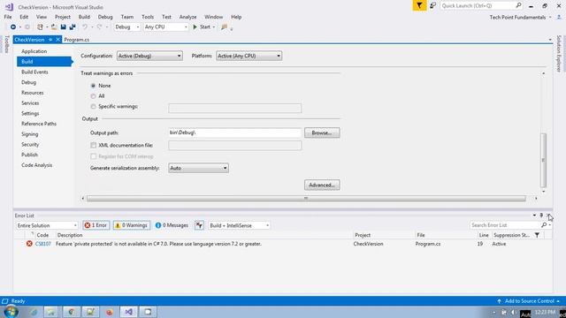Enable the XML documentation file checkbox

point(94,145)
